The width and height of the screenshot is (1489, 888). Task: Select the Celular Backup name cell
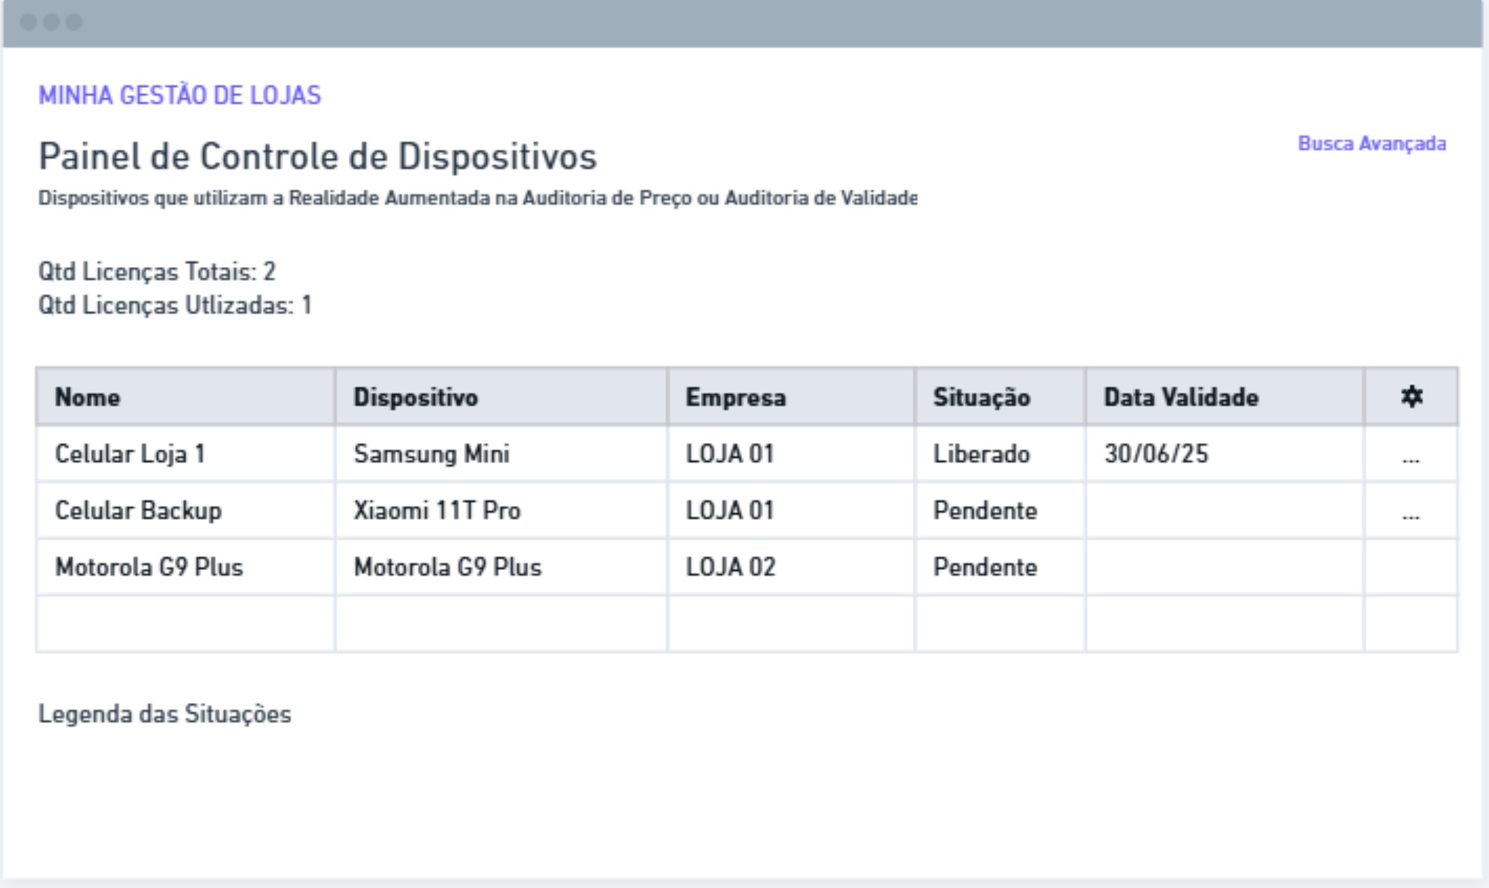(138, 511)
